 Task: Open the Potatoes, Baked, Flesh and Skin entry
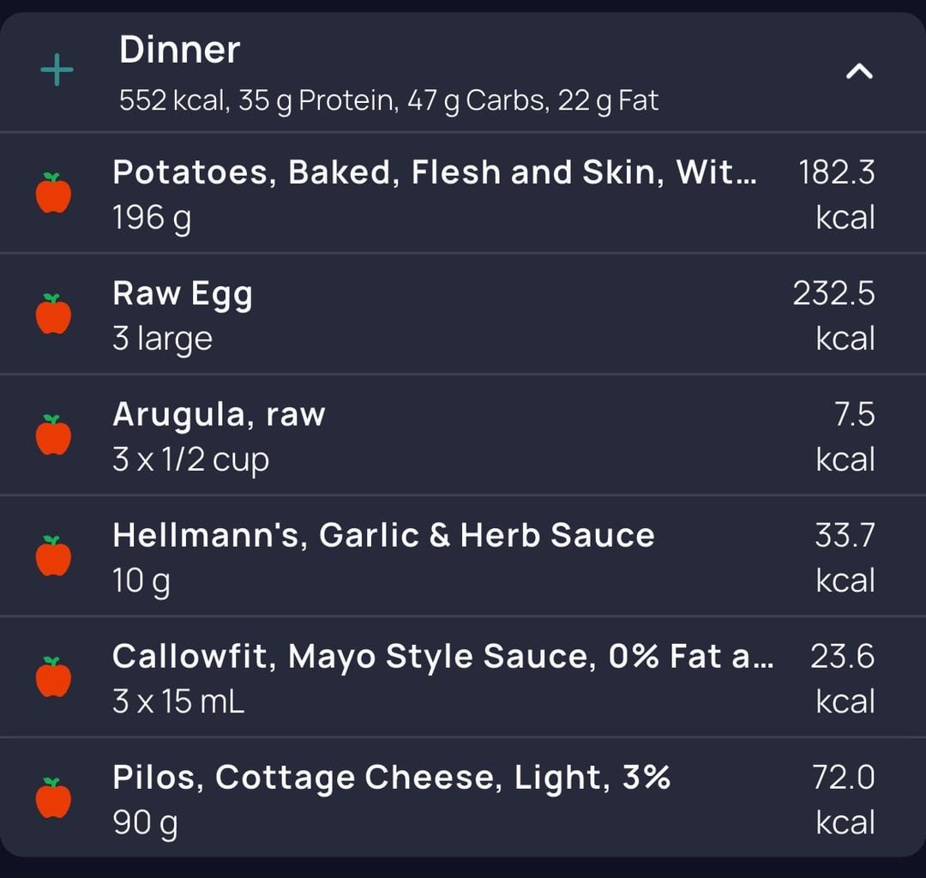[x=463, y=194]
